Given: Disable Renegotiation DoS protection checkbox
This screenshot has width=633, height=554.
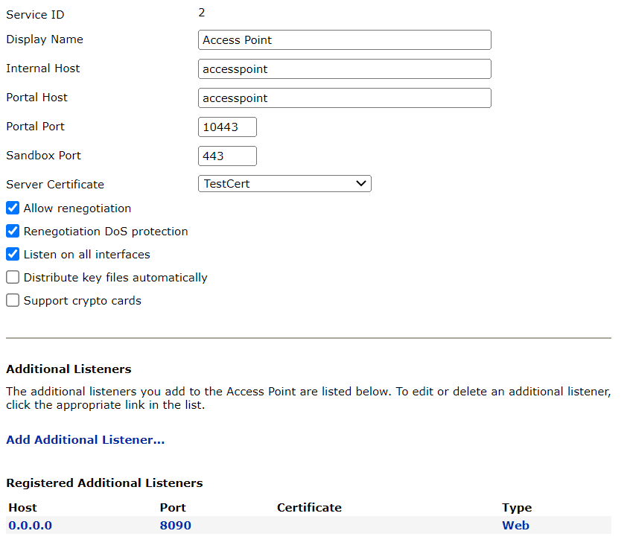Looking at the screenshot, I should (13, 232).
